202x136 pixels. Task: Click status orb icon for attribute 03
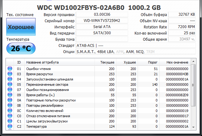[10, 74]
